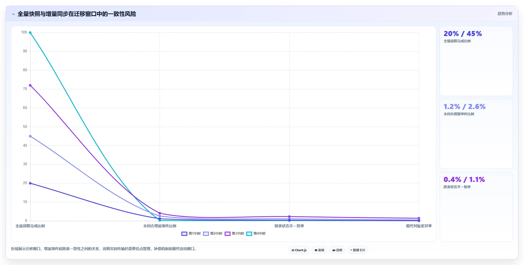This screenshot has width=524, height=265.
Task: Click the 未闭合增量事件比例 card label
Action: click(x=459, y=114)
